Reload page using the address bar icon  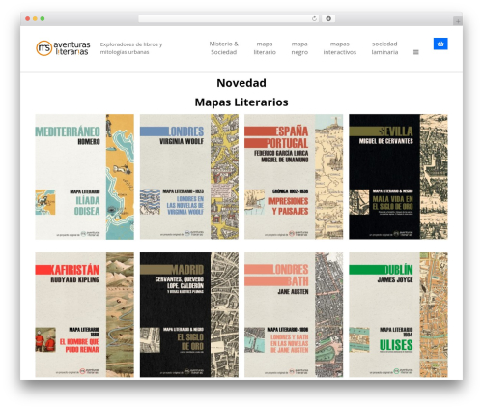[314, 19]
